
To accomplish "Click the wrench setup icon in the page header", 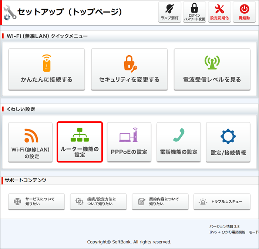I will coord(10,13).
